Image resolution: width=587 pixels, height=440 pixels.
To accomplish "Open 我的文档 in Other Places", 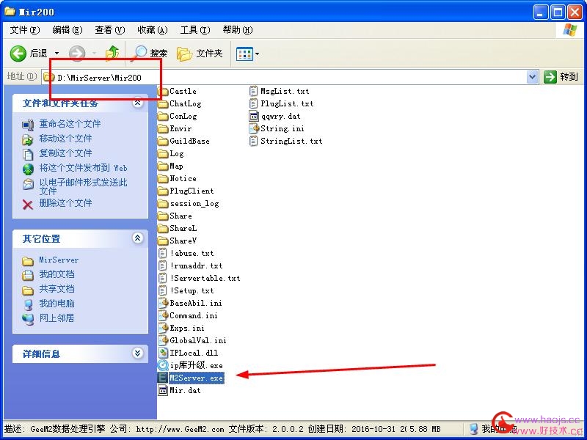I will pos(57,274).
